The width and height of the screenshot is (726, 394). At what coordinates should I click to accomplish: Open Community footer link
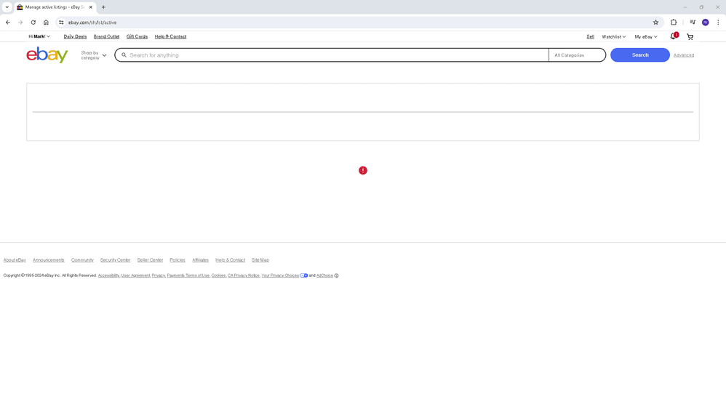(x=82, y=260)
